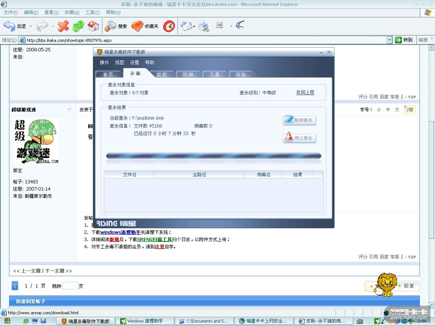Open windows清理助手 download link
This screenshot has width=435, height=326.
pos(120,232)
